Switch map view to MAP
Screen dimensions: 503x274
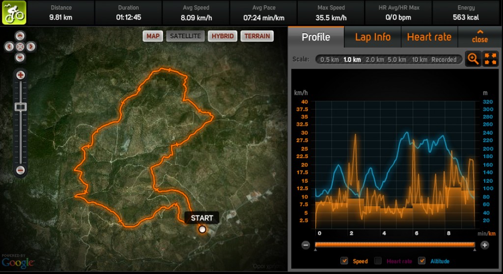coord(153,36)
